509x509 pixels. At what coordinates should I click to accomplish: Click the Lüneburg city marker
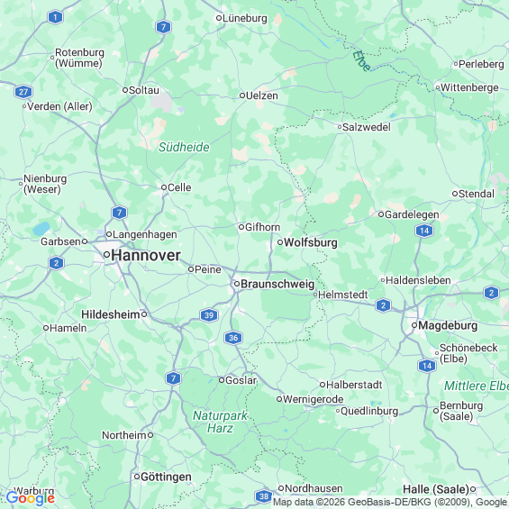(219, 18)
